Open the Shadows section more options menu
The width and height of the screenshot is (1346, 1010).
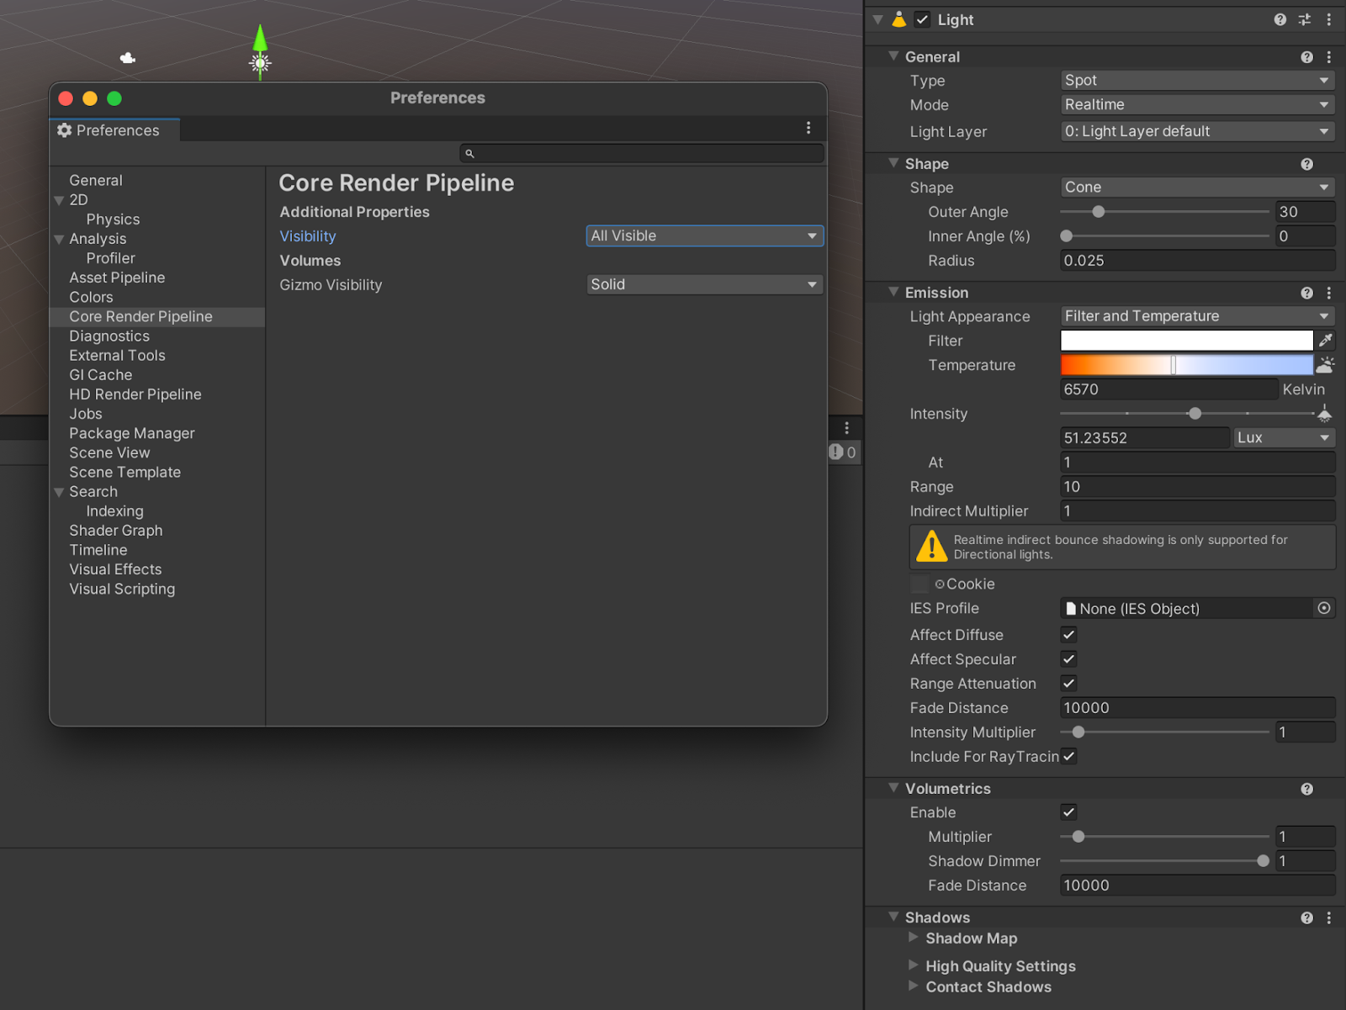1328,917
